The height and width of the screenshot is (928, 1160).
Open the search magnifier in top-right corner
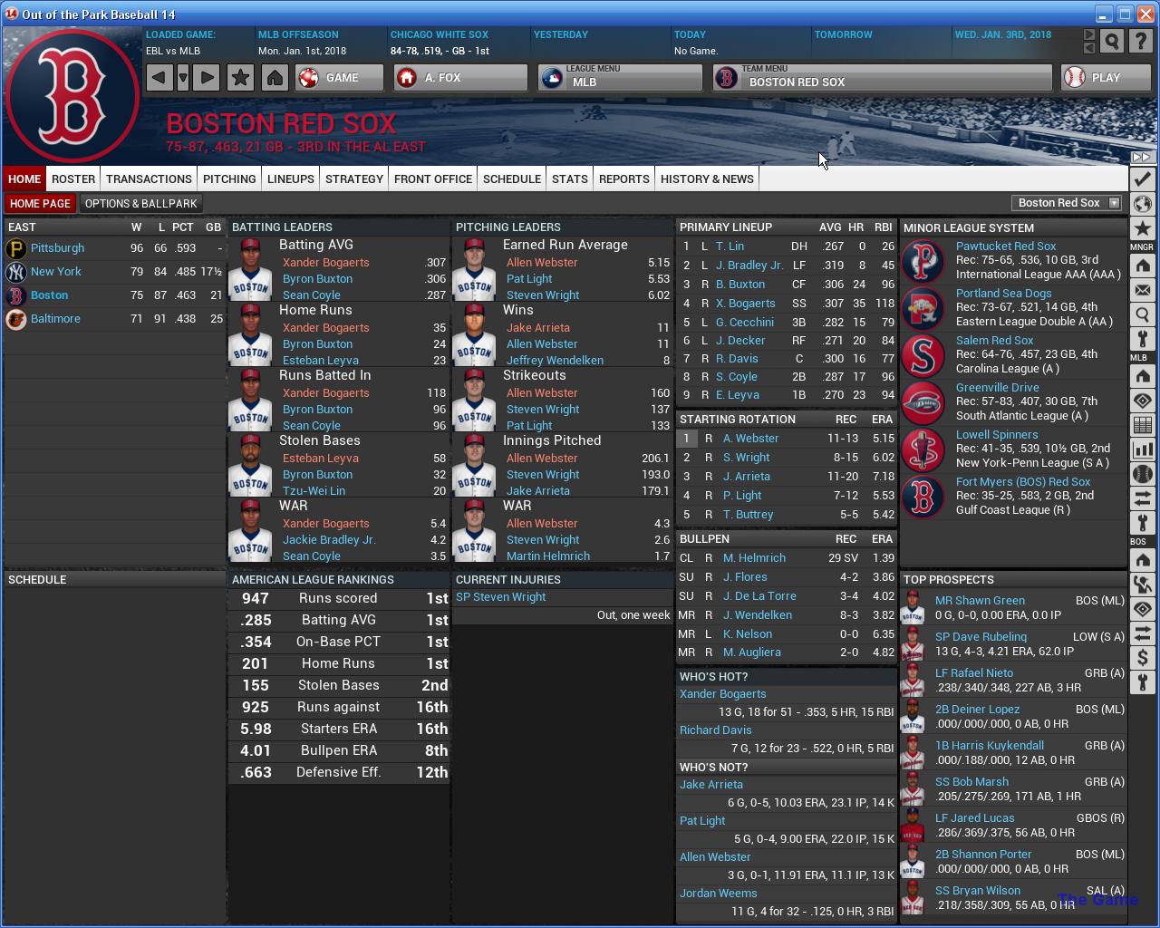(x=1112, y=41)
